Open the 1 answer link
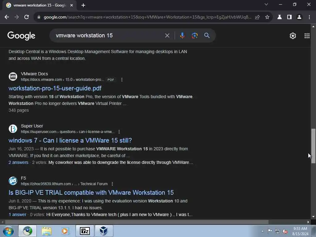Screen dimensions: 316x237 [17, 215]
